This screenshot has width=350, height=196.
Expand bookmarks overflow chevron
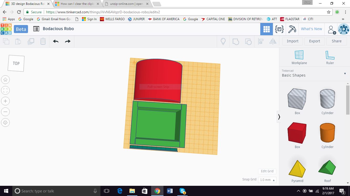click(343, 19)
